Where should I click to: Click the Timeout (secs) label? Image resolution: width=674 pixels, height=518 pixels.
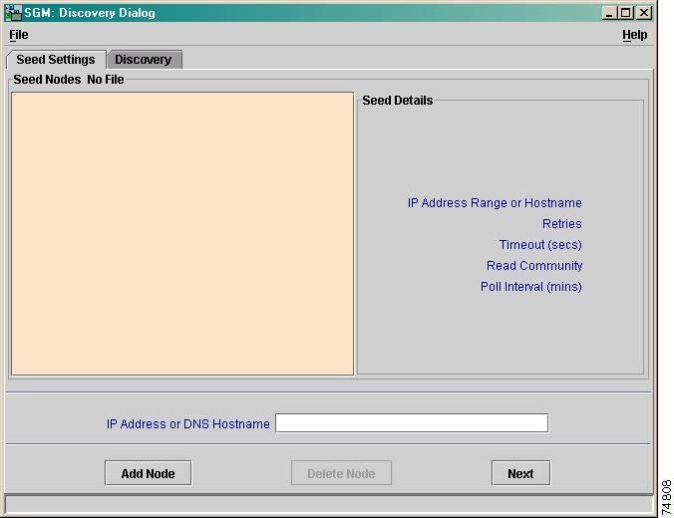pos(540,245)
